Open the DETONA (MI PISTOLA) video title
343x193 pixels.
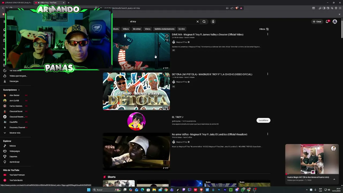(x=212, y=74)
